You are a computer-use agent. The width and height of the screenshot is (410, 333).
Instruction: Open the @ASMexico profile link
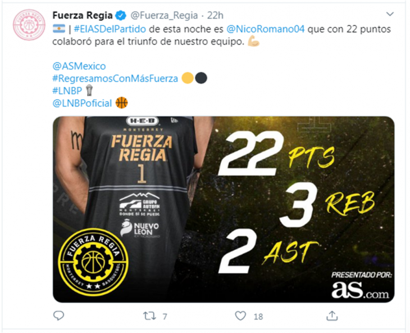coord(79,66)
